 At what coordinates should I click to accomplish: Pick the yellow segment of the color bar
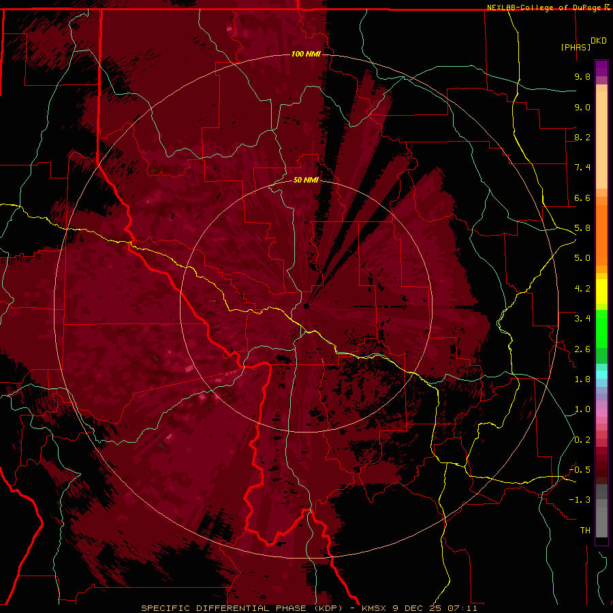(x=601, y=292)
